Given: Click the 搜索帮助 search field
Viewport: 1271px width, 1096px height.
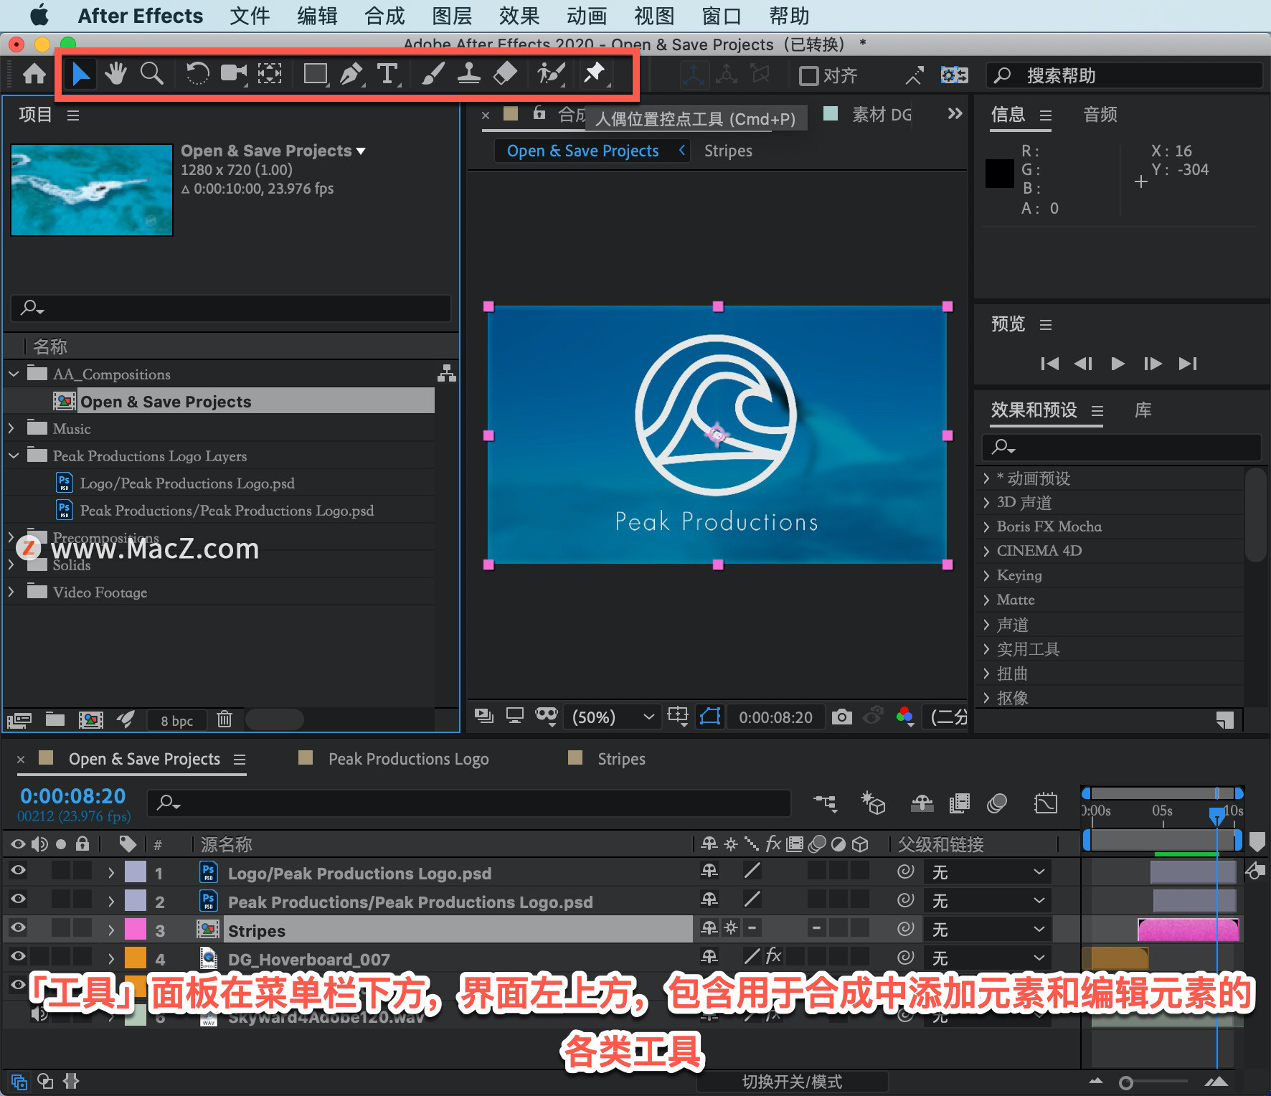Looking at the screenshot, I should tap(1124, 75).
